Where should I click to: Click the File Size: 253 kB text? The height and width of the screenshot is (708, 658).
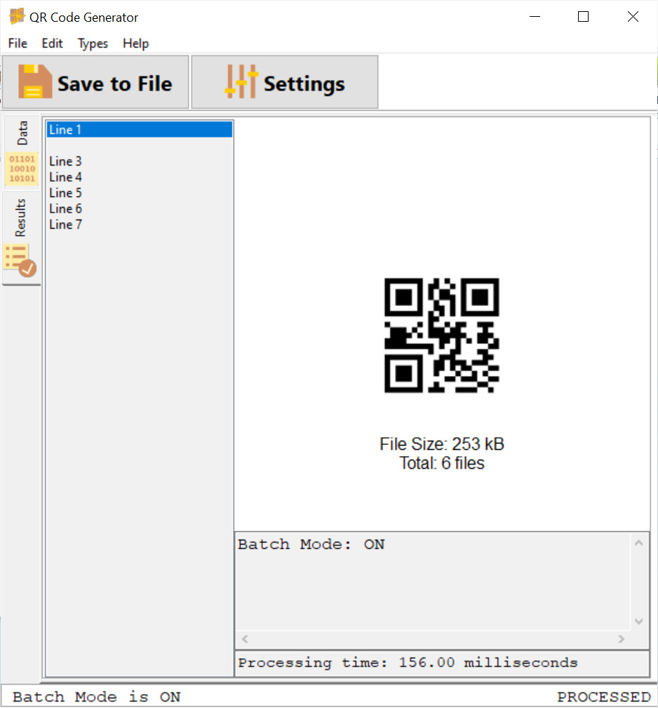click(441, 444)
